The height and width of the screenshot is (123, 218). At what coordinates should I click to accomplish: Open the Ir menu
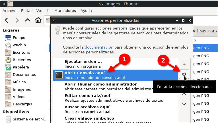pyautogui.click(x=48, y=11)
